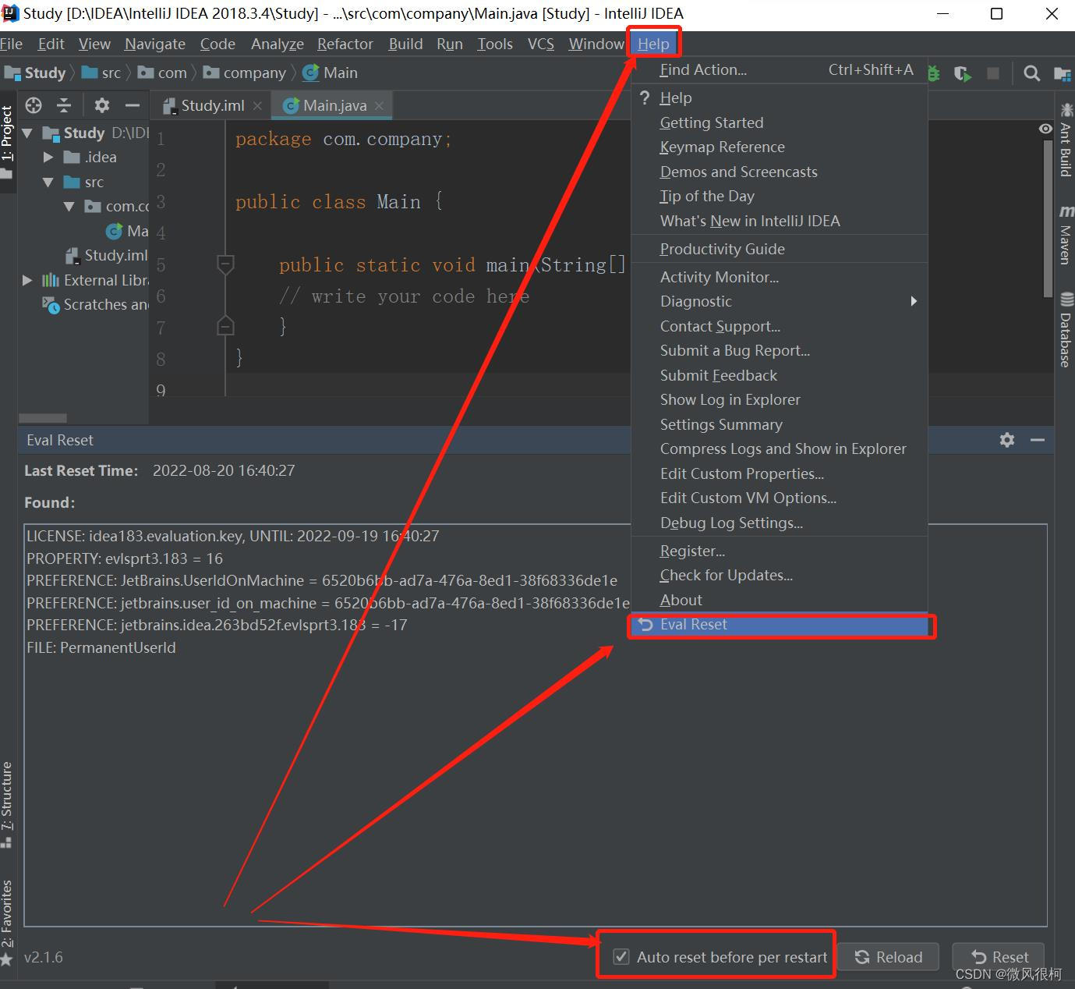Click the locate/scroll-from-source target icon

pos(33,105)
